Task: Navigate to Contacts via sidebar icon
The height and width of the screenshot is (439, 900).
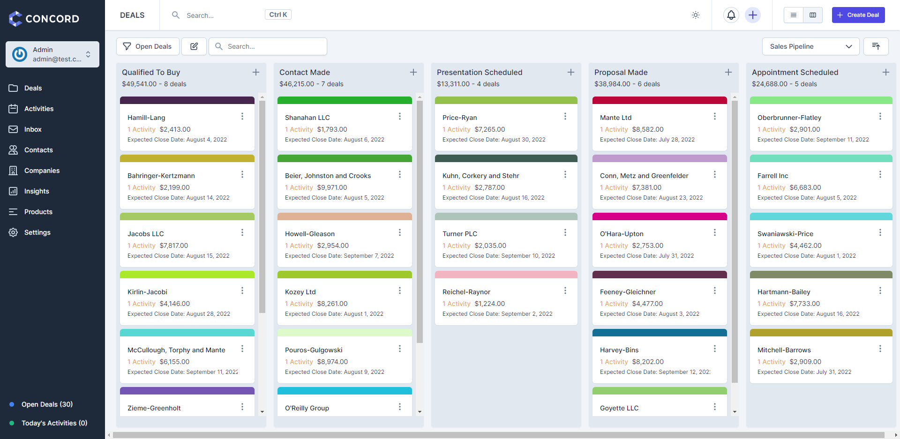Action: (x=38, y=150)
